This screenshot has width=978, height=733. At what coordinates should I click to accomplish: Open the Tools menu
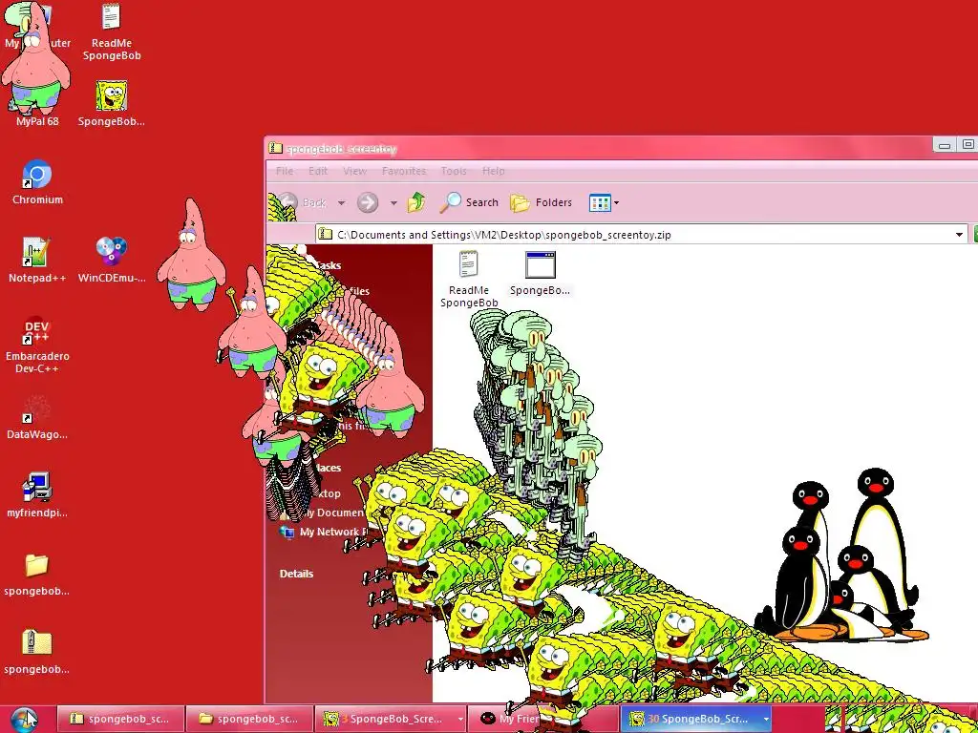[454, 171]
